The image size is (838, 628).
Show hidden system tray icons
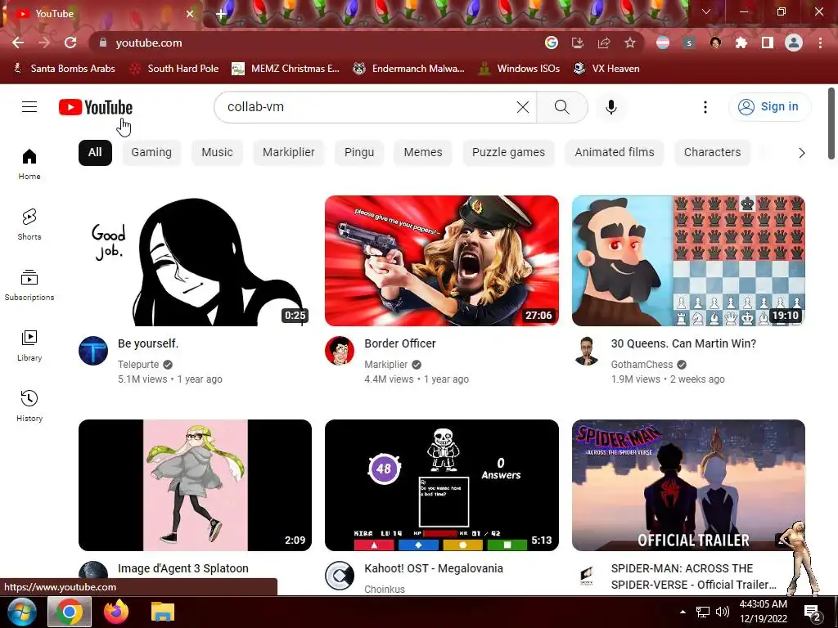pyautogui.click(x=683, y=612)
